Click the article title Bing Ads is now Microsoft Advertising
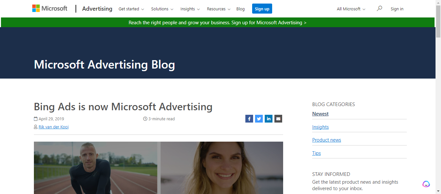This screenshot has width=441, height=194. tap(123, 107)
